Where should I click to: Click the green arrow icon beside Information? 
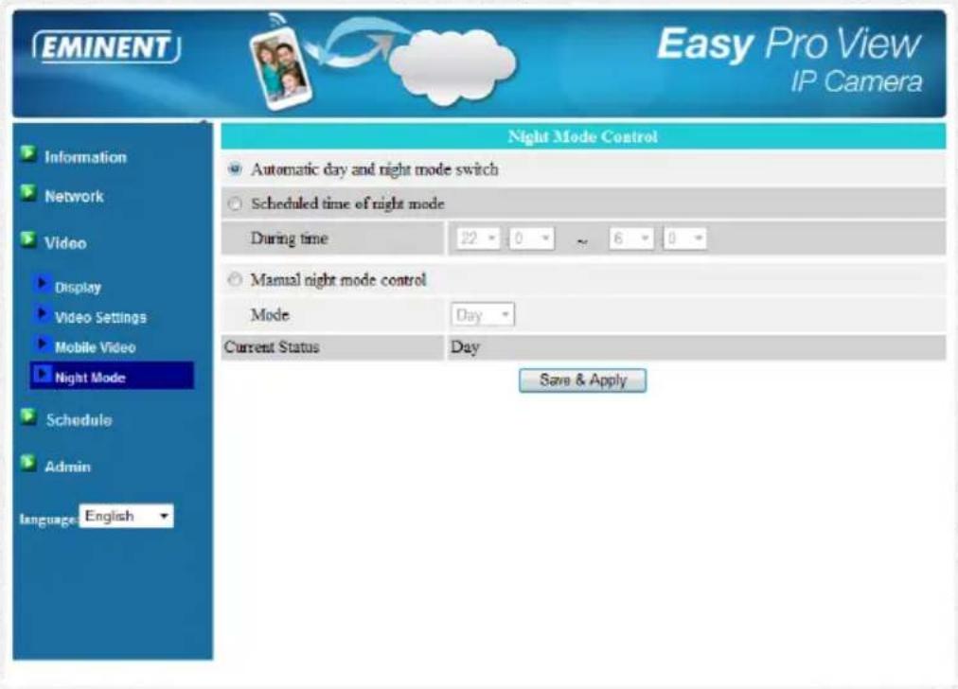pos(28,153)
